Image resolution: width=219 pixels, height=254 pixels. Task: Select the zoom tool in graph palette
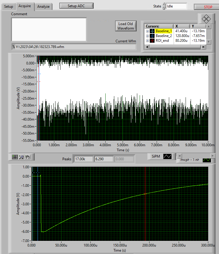click(x=21, y=157)
